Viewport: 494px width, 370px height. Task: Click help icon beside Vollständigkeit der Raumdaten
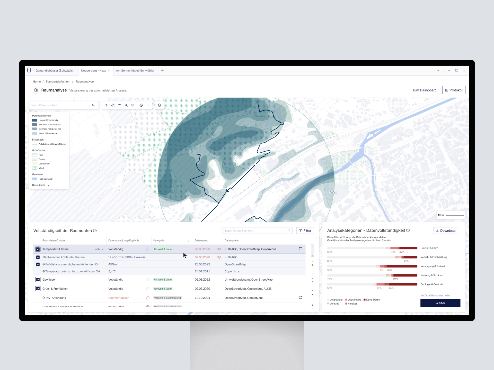95,231
